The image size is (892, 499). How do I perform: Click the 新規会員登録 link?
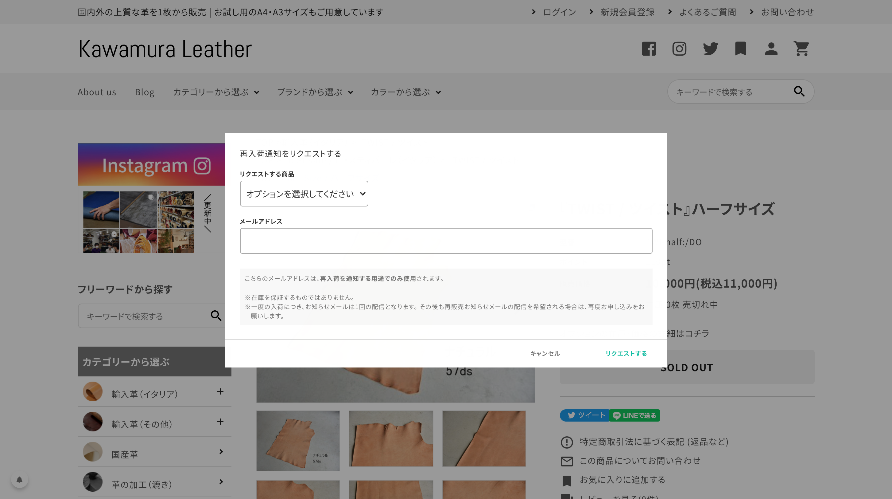[x=627, y=12]
